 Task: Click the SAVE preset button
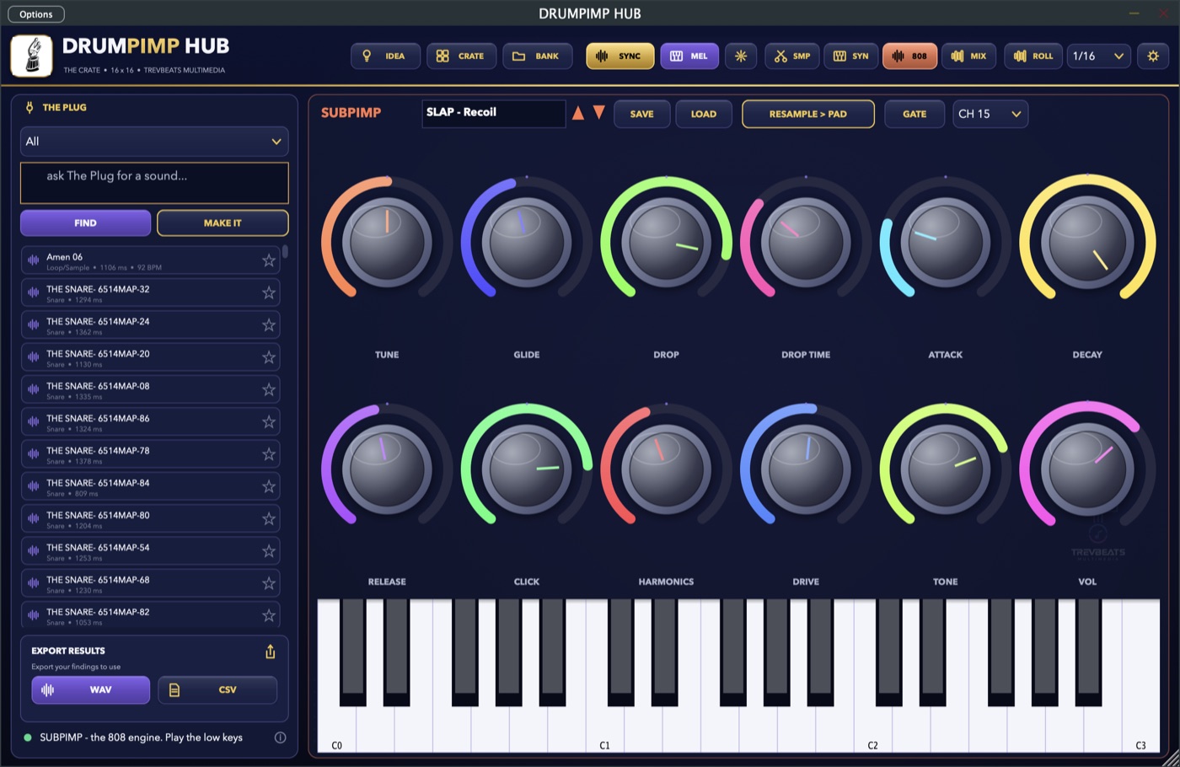(x=641, y=114)
